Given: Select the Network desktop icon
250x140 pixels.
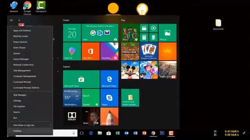Looking at the screenshot, I should (x=14, y=7).
